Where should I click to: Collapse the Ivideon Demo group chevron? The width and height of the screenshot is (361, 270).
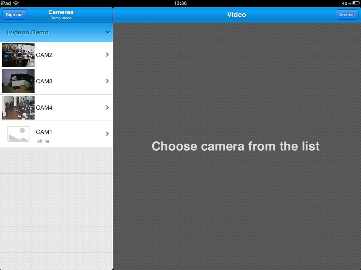click(108, 32)
